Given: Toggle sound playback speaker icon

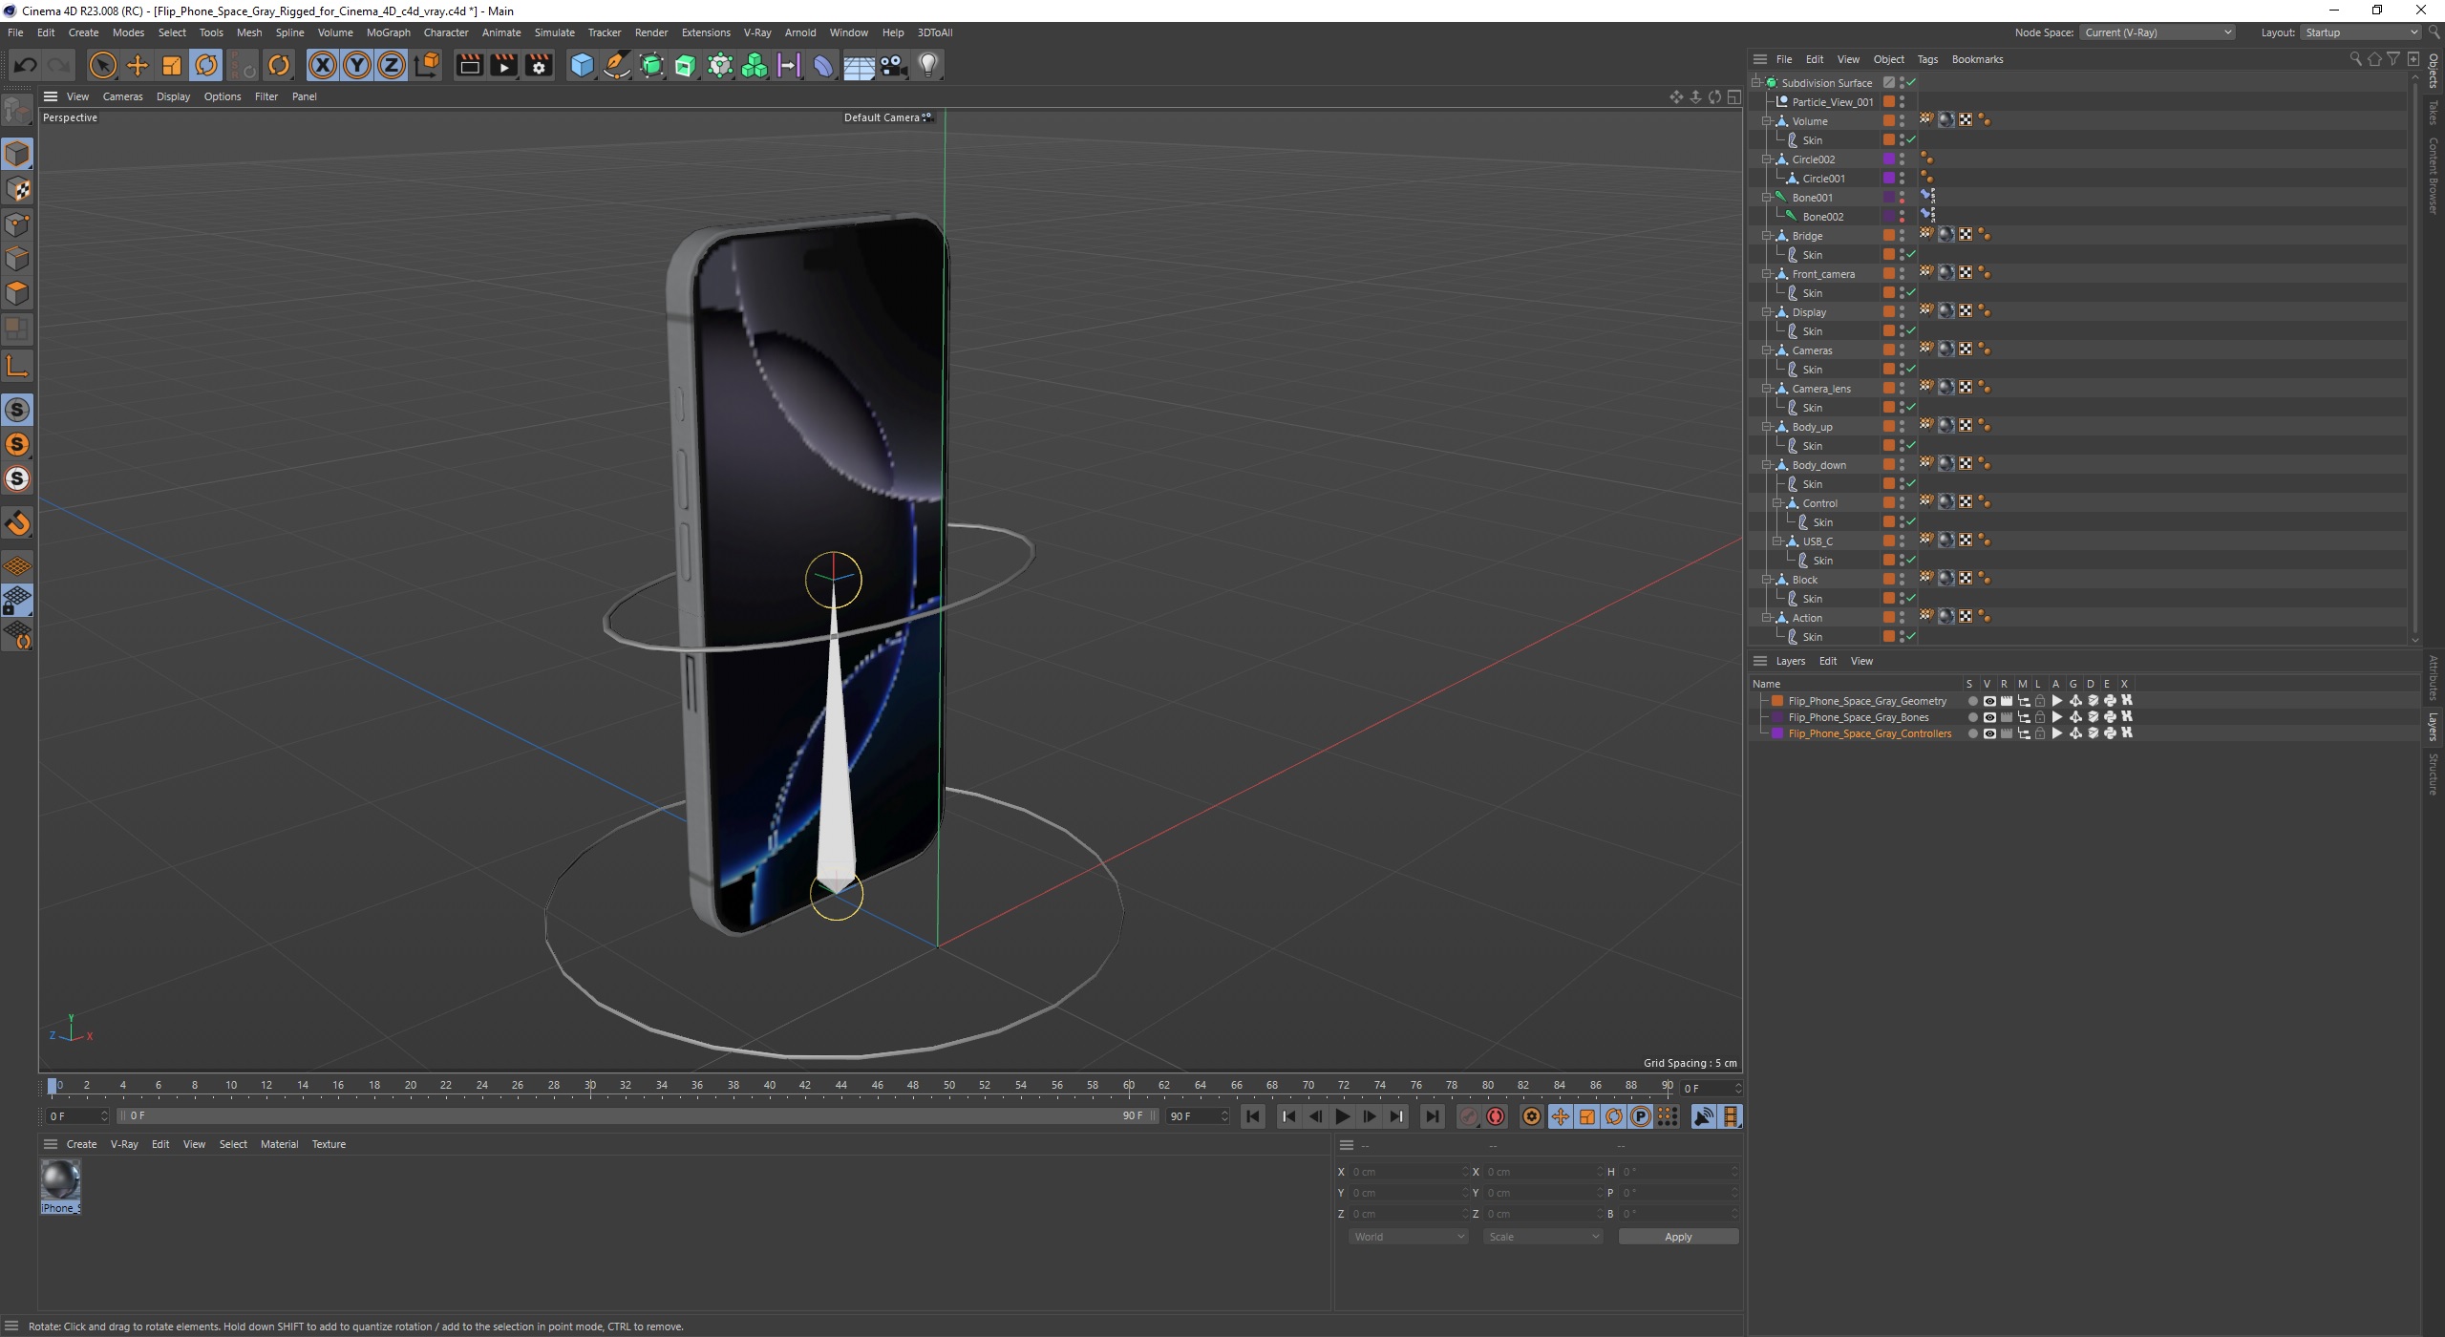Looking at the screenshot, I should pyautogui.click(x=1703, y=1116).
